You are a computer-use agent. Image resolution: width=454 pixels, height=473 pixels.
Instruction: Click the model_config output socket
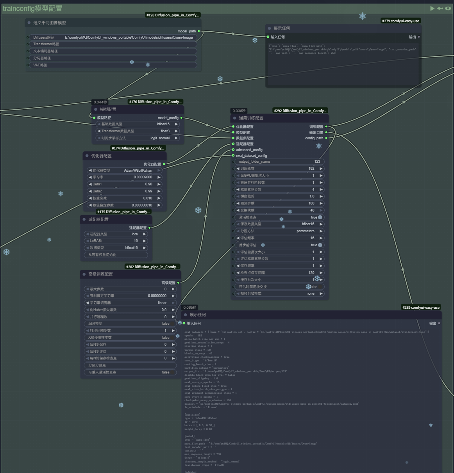(x=181, y=117)
